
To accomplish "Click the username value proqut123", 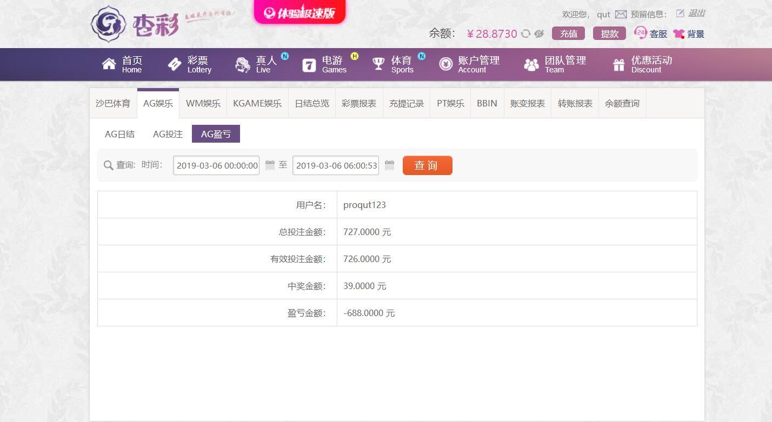I will 365,205.
